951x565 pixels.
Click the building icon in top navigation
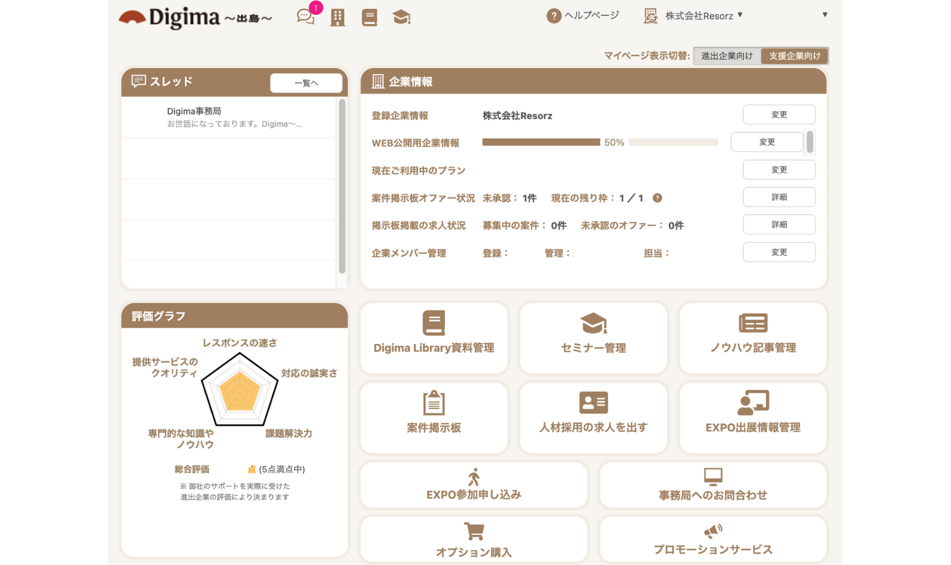[338, 17]
